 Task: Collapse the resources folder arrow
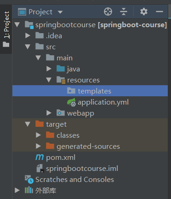pyautogui.click(x=49, y=80)
